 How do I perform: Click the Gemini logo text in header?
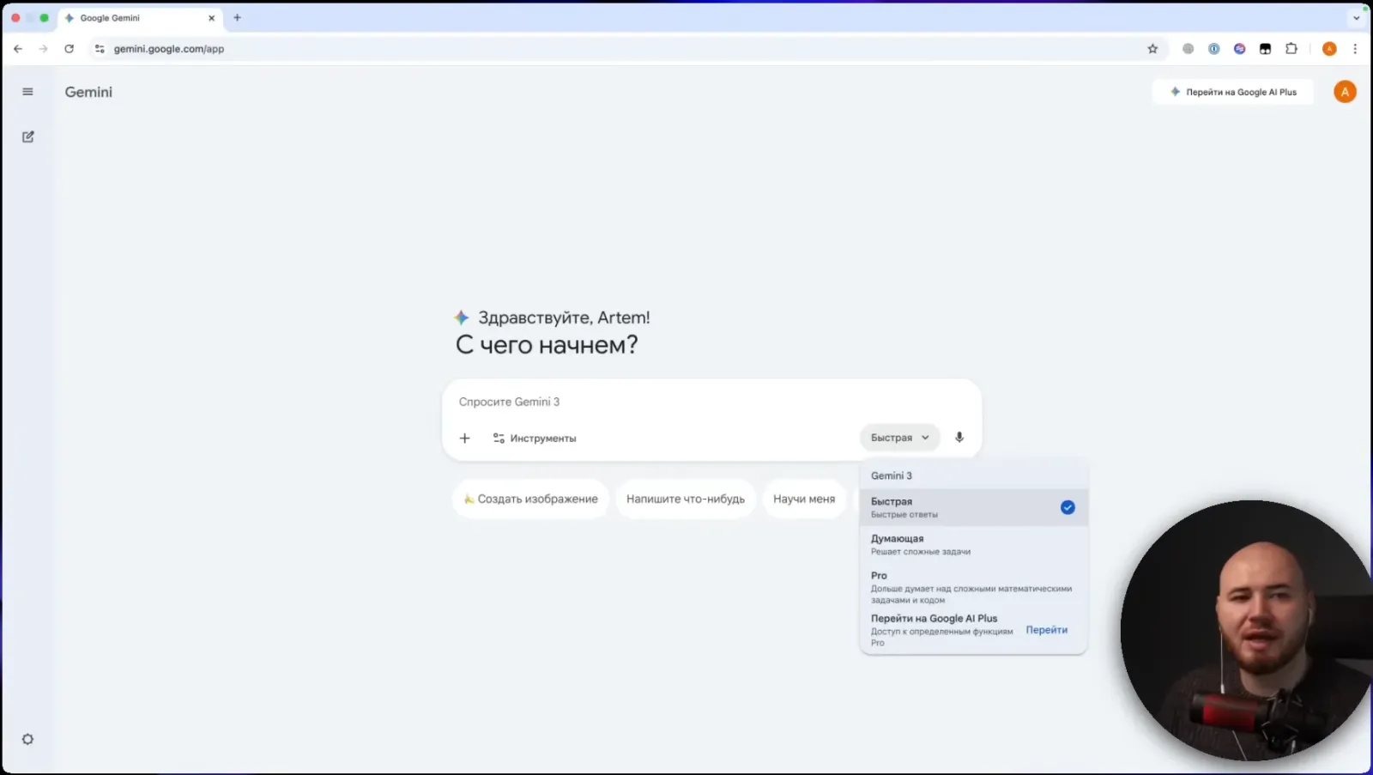(88, 92)
